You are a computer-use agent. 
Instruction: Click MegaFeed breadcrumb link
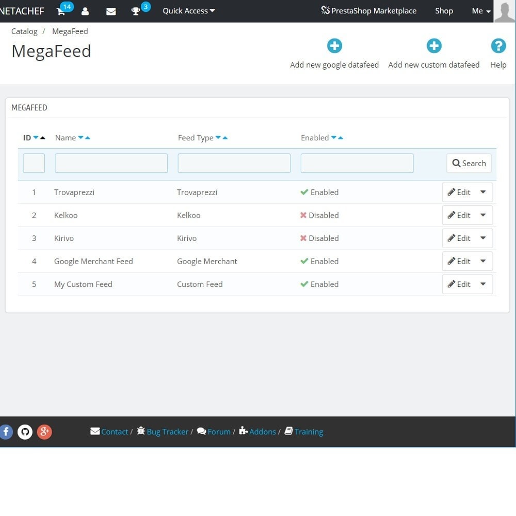70,31
